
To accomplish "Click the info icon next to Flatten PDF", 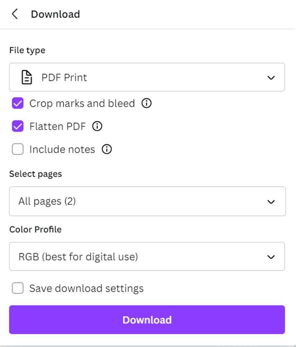I will click(97, 126).
